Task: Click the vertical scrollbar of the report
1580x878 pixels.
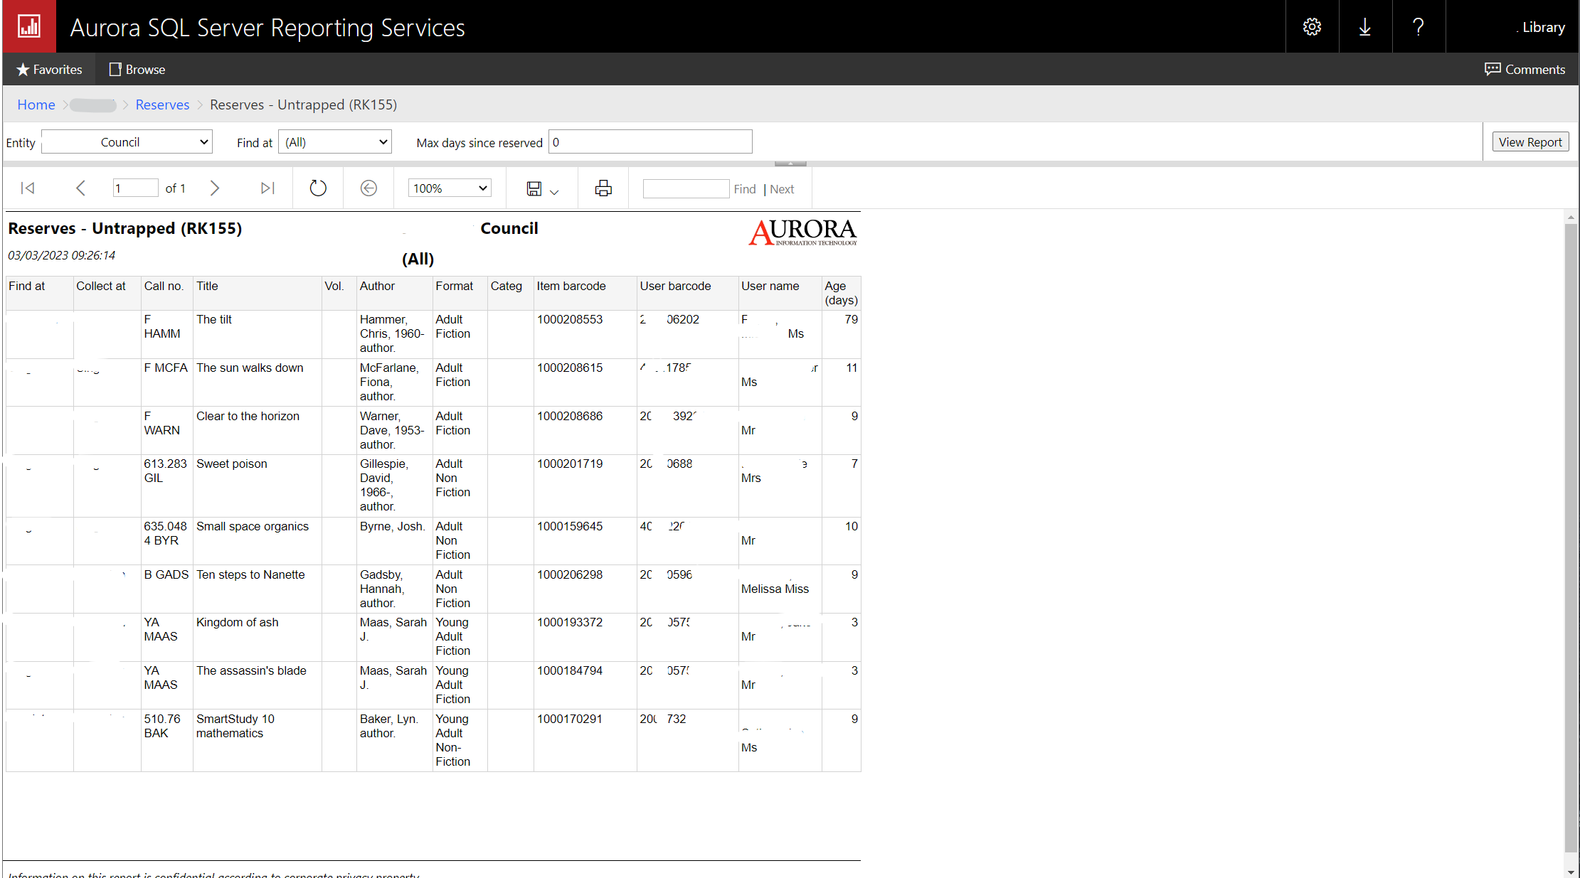Action: (1570, 537)
